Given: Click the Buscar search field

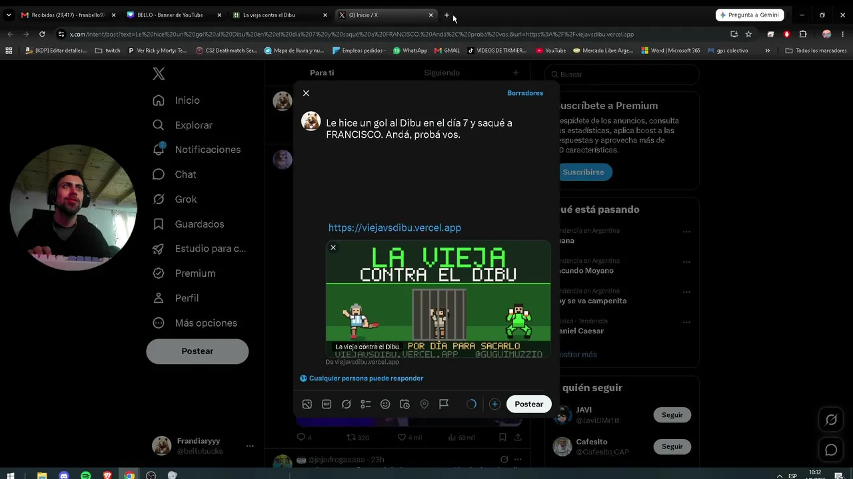Looking at the screenshot, I should coord(622,75).
